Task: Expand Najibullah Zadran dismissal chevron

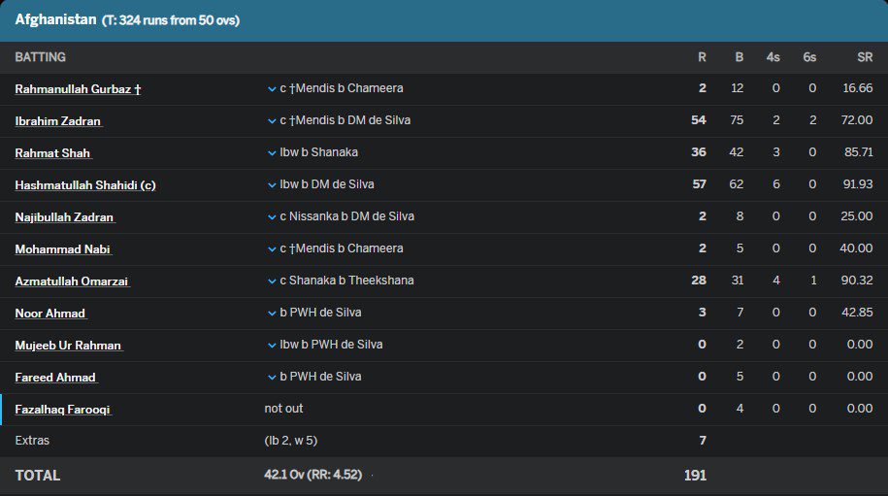Action: [x=272, y=216]
